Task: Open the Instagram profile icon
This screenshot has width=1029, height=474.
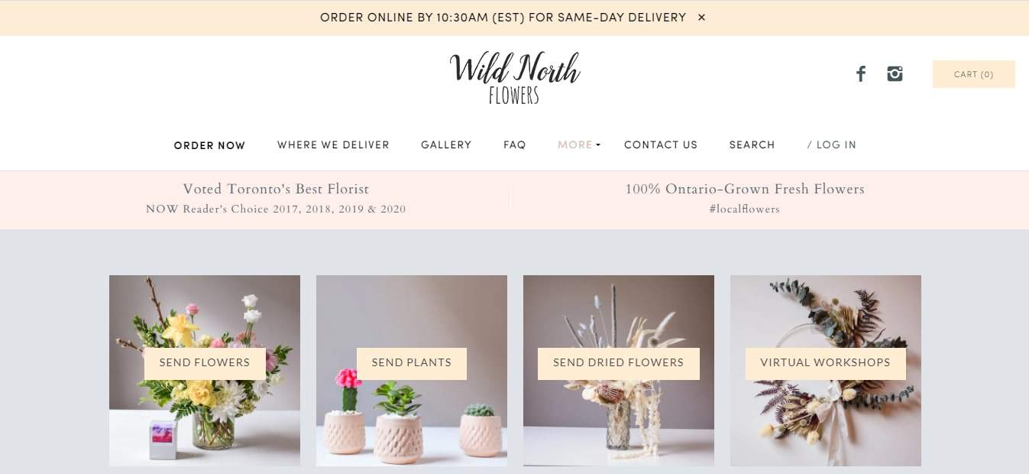Action: click(x=895, y=74)
